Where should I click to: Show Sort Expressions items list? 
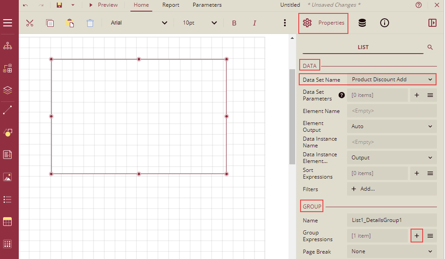pos(430,173)
